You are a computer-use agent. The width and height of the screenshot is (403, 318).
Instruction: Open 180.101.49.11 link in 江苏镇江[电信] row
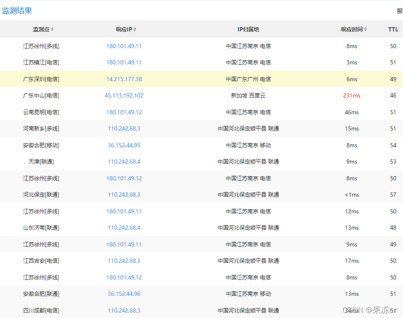pyautogui.click(x=124, y=63)
